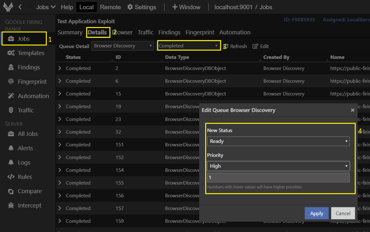Expand the Priority dropdown showing High
This screenshot has width=370, height=232.
(278, 166)
